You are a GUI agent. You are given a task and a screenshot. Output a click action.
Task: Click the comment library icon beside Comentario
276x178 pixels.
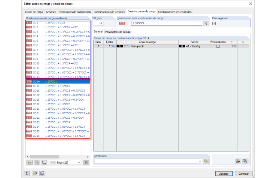coord(206,161)
